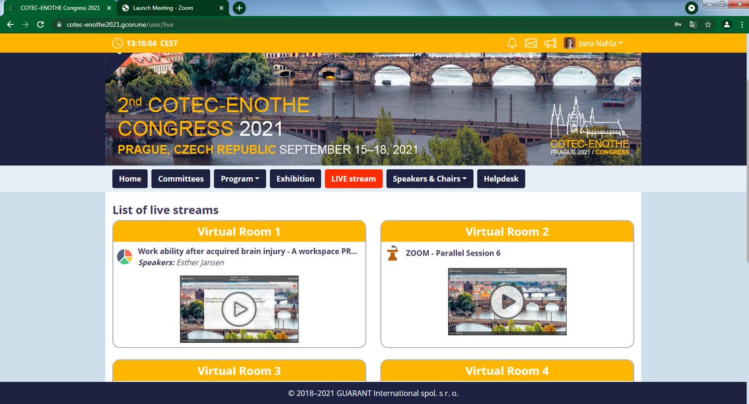Click the Virtual Room 1 header

point(239,232)
